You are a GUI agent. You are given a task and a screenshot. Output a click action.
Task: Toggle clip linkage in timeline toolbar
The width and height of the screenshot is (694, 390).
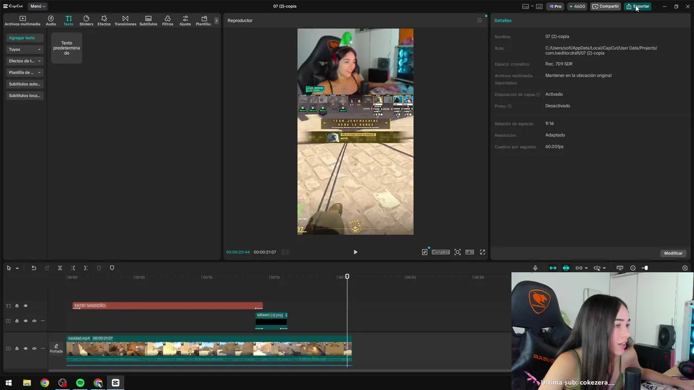tap(579, 268)
